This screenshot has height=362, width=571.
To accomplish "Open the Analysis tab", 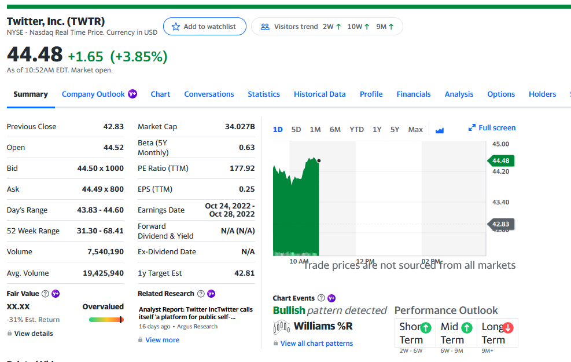I will (459, 94).
